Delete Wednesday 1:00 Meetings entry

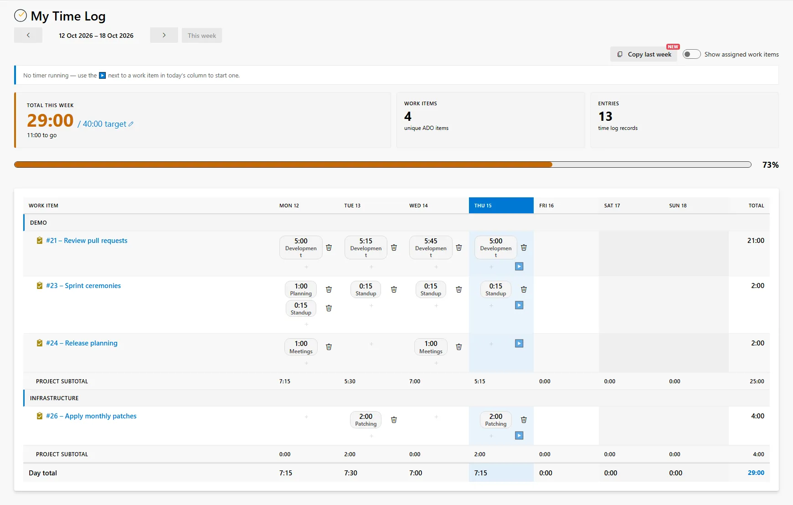point(459,347)
